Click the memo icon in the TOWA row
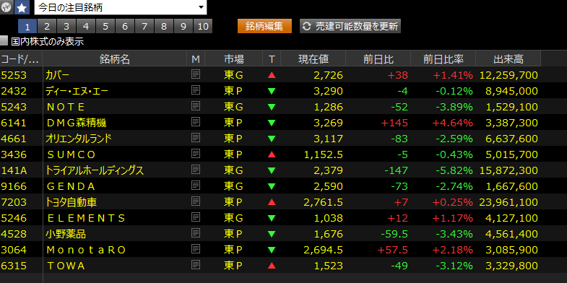This screenshot has width=567, height=283. click(x=196, y=266)
